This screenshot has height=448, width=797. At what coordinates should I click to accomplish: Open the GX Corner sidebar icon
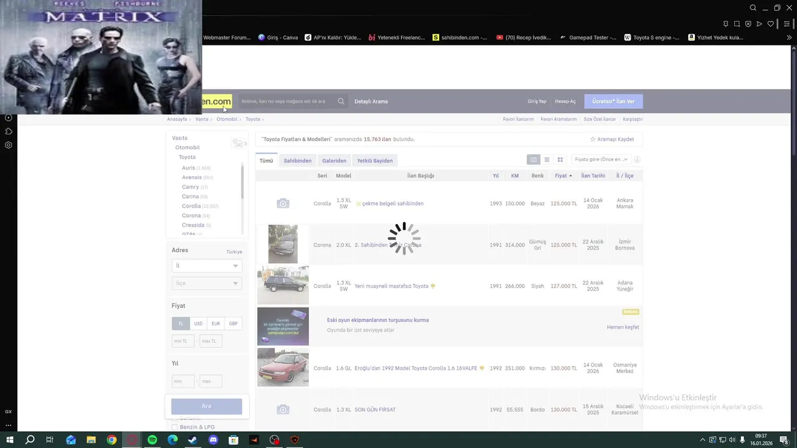pyautogui.click(x=9, y=411)
